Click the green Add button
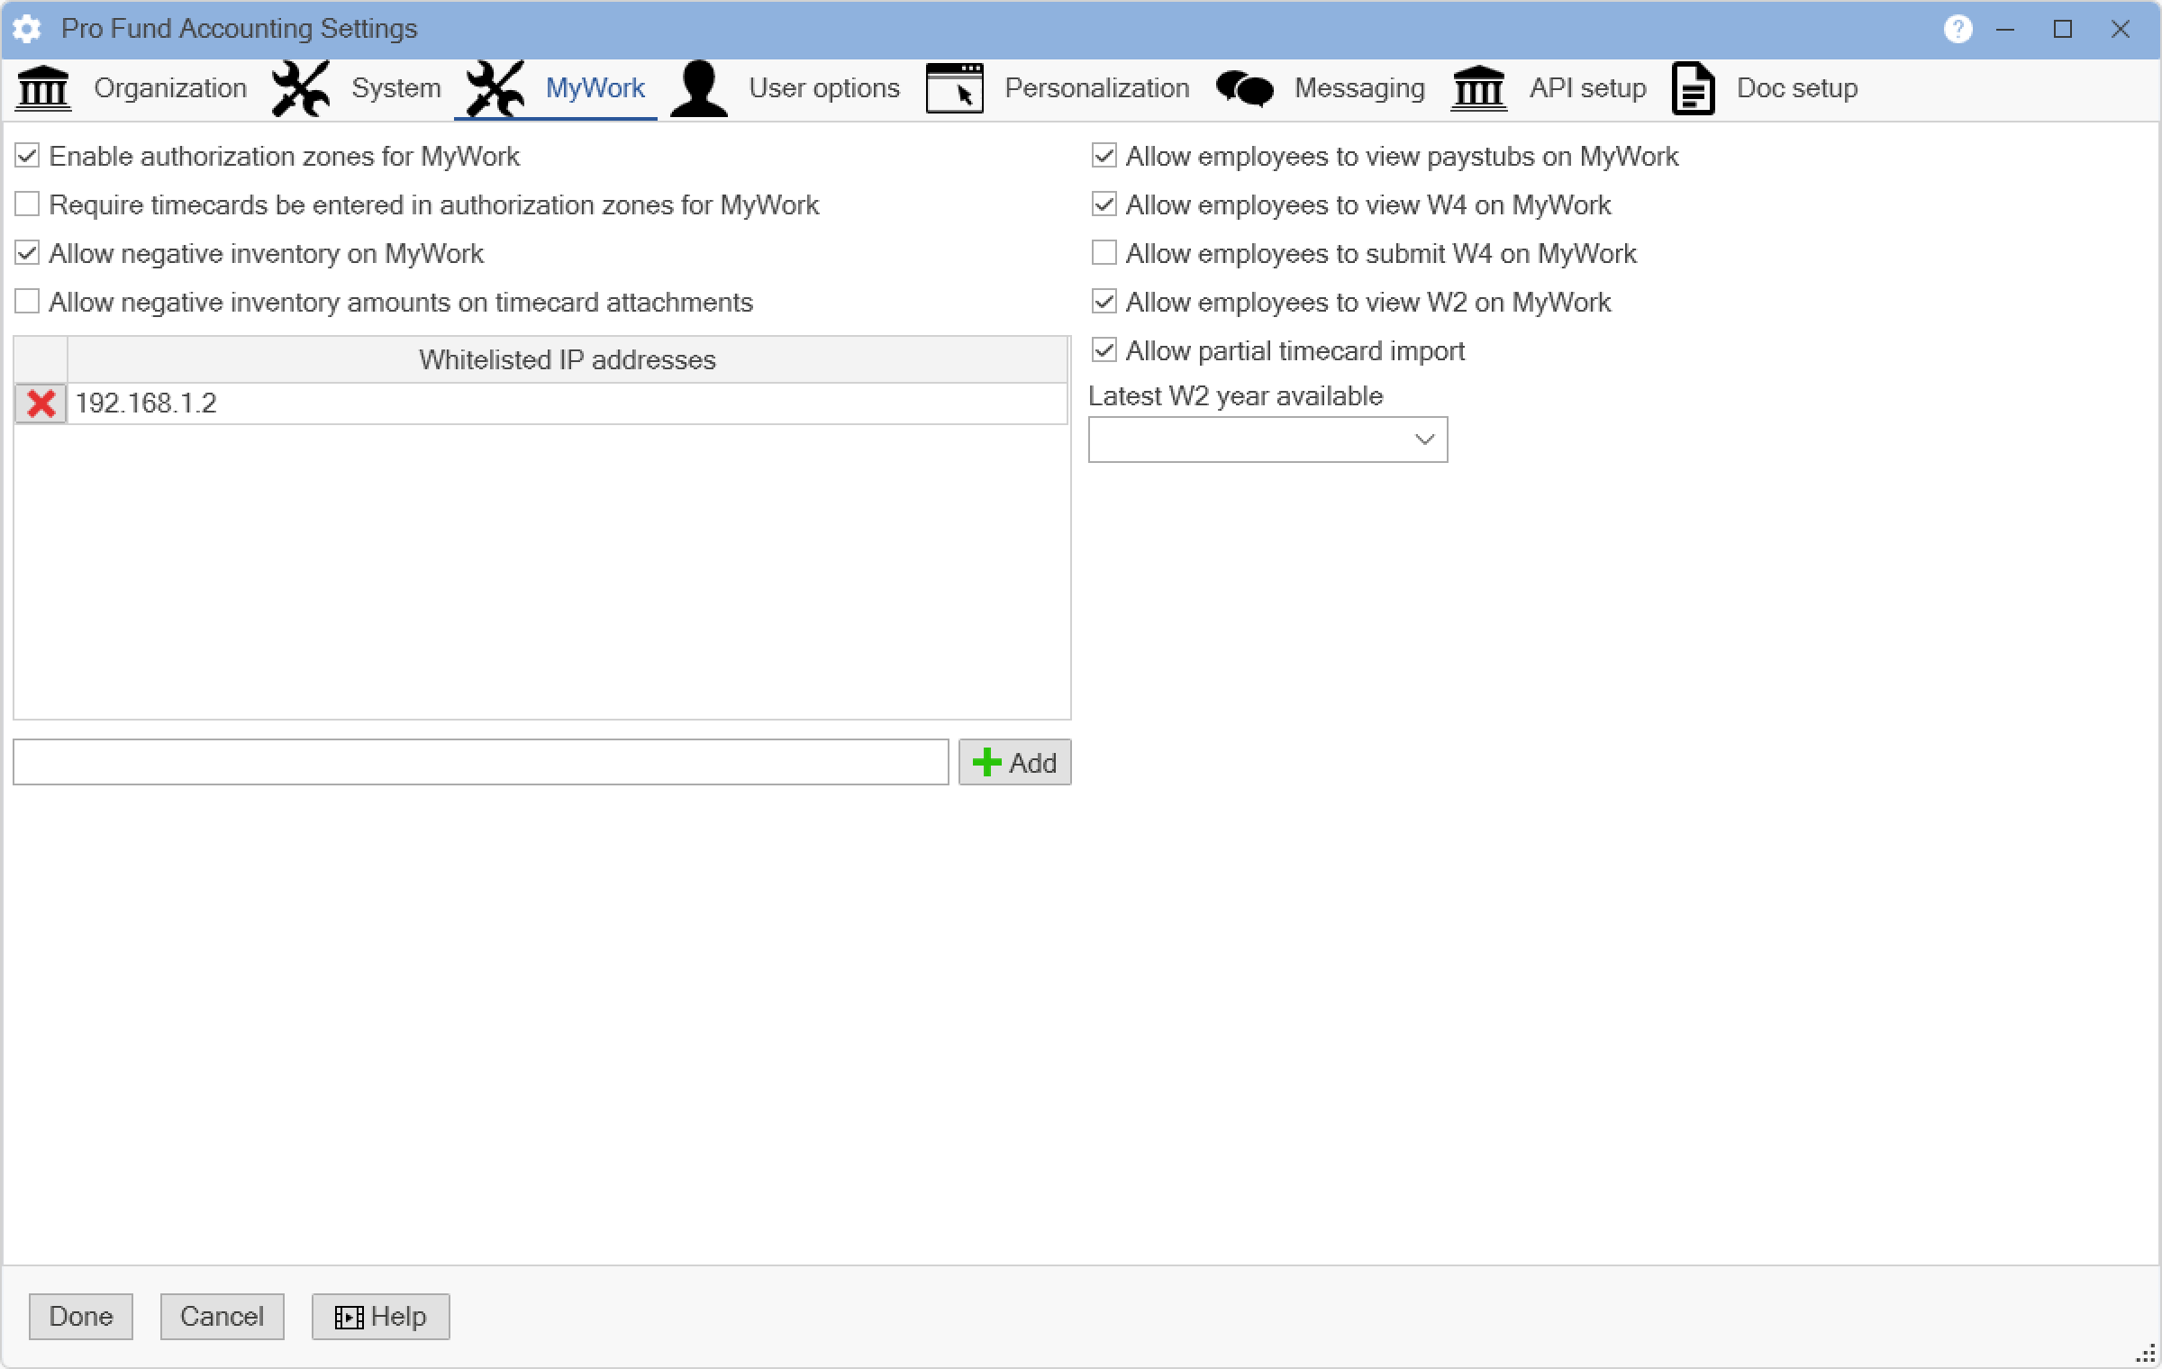This screenshot has height=1369, width=2162. (1014, 763)
